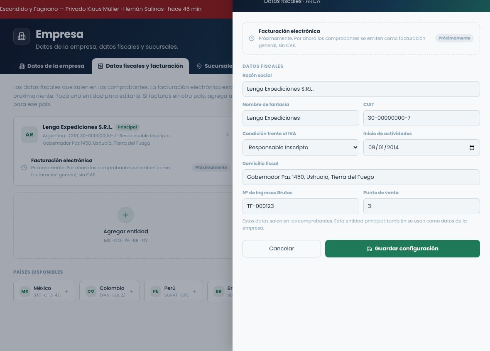Click Agregar entidad label
The image size is (490, 351).
126,232
